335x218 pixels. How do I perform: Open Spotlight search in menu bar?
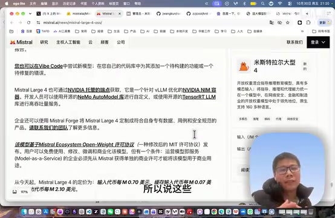pyautogui.click(x=262, y=4)
